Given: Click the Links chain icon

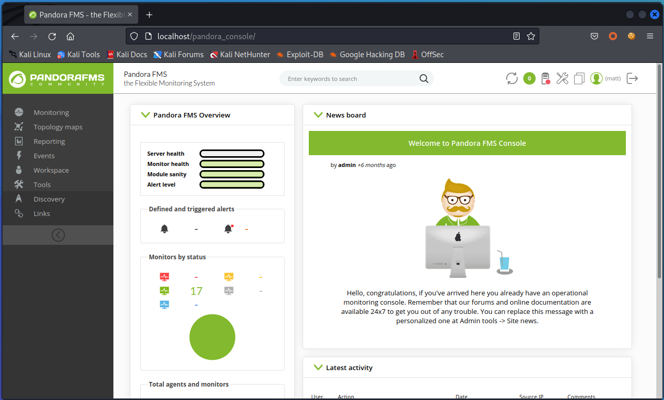Looking at the screenshot, I should tap(19, 213).
